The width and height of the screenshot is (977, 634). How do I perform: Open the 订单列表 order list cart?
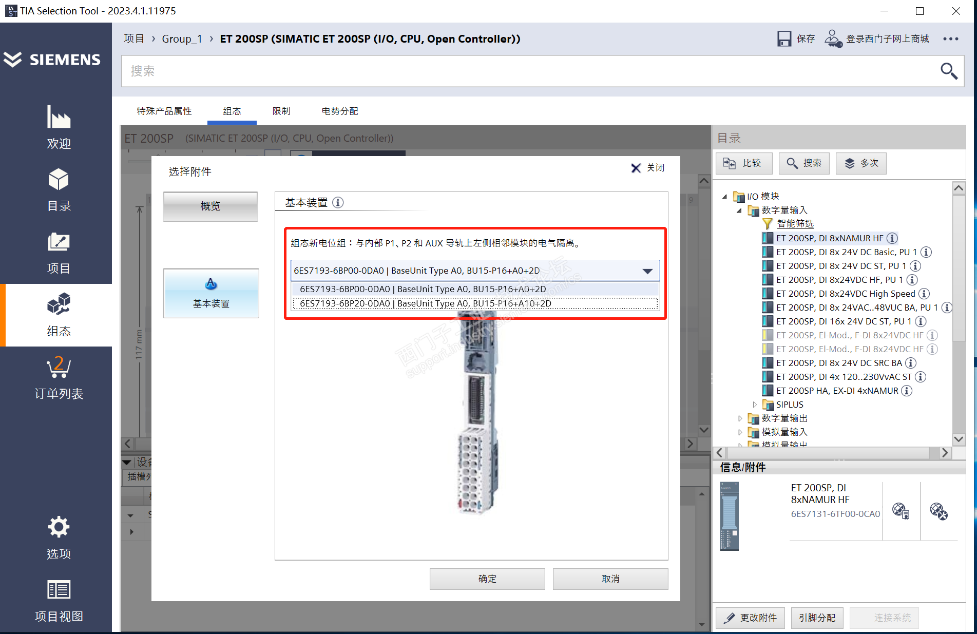(x=59, y=378)
